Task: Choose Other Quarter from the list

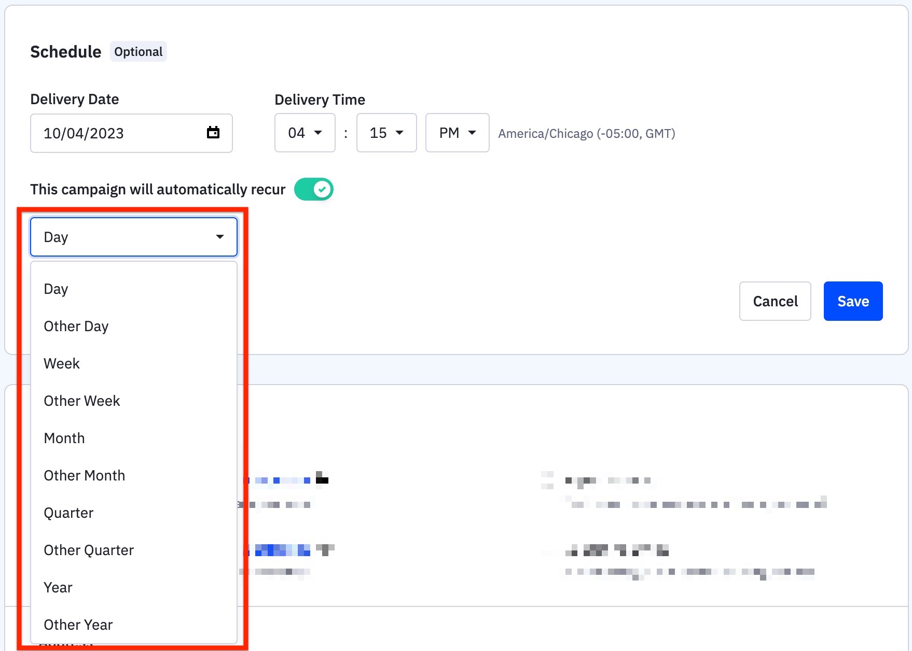Action: pyautogui.click(x=89, y=550)
